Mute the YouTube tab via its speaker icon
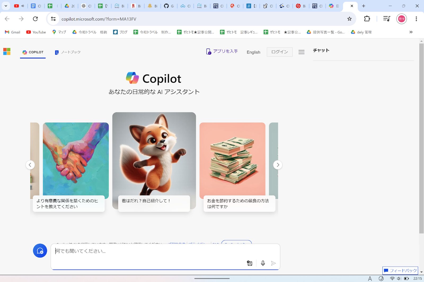The width and height of the screenshot is (424, 282). (x=23, y=6)
